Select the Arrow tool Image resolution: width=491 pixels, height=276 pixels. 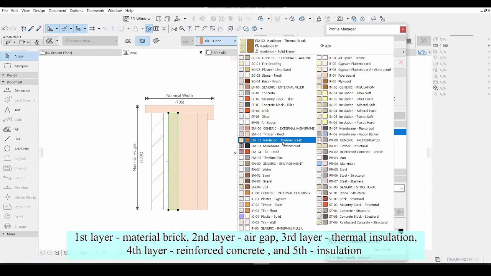(19, 56)
